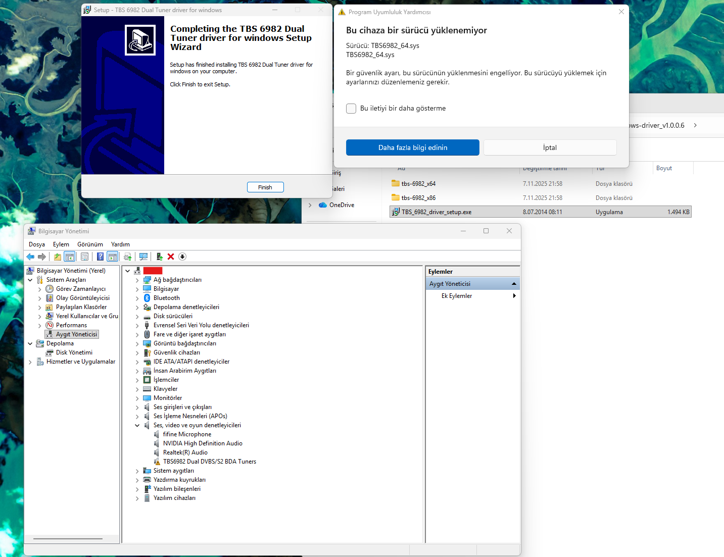Open the Eylem menu
This screenshot has height=557, width=724.
[61, 244]
